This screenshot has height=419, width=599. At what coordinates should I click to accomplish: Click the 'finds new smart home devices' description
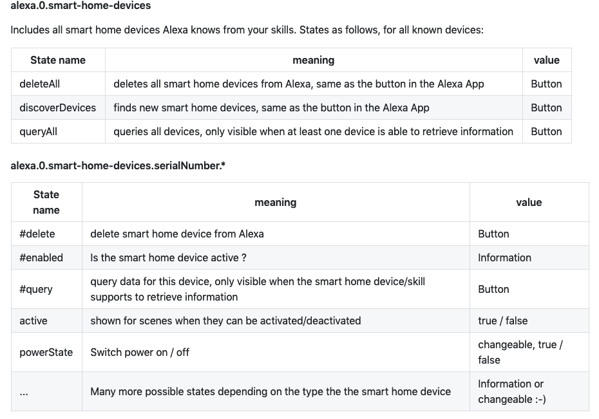tap(271, 107)
